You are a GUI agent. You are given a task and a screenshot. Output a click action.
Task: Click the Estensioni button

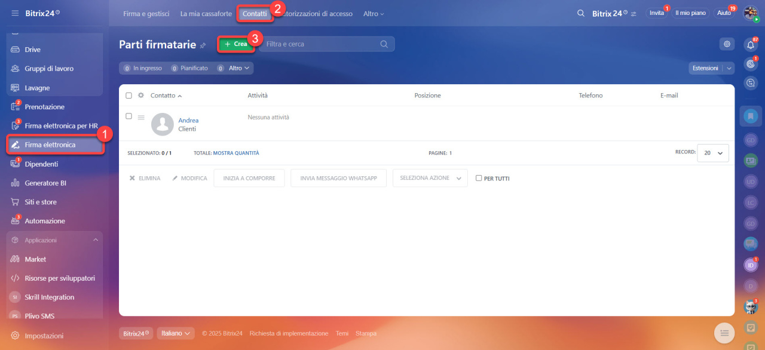(x=705, y=69)
